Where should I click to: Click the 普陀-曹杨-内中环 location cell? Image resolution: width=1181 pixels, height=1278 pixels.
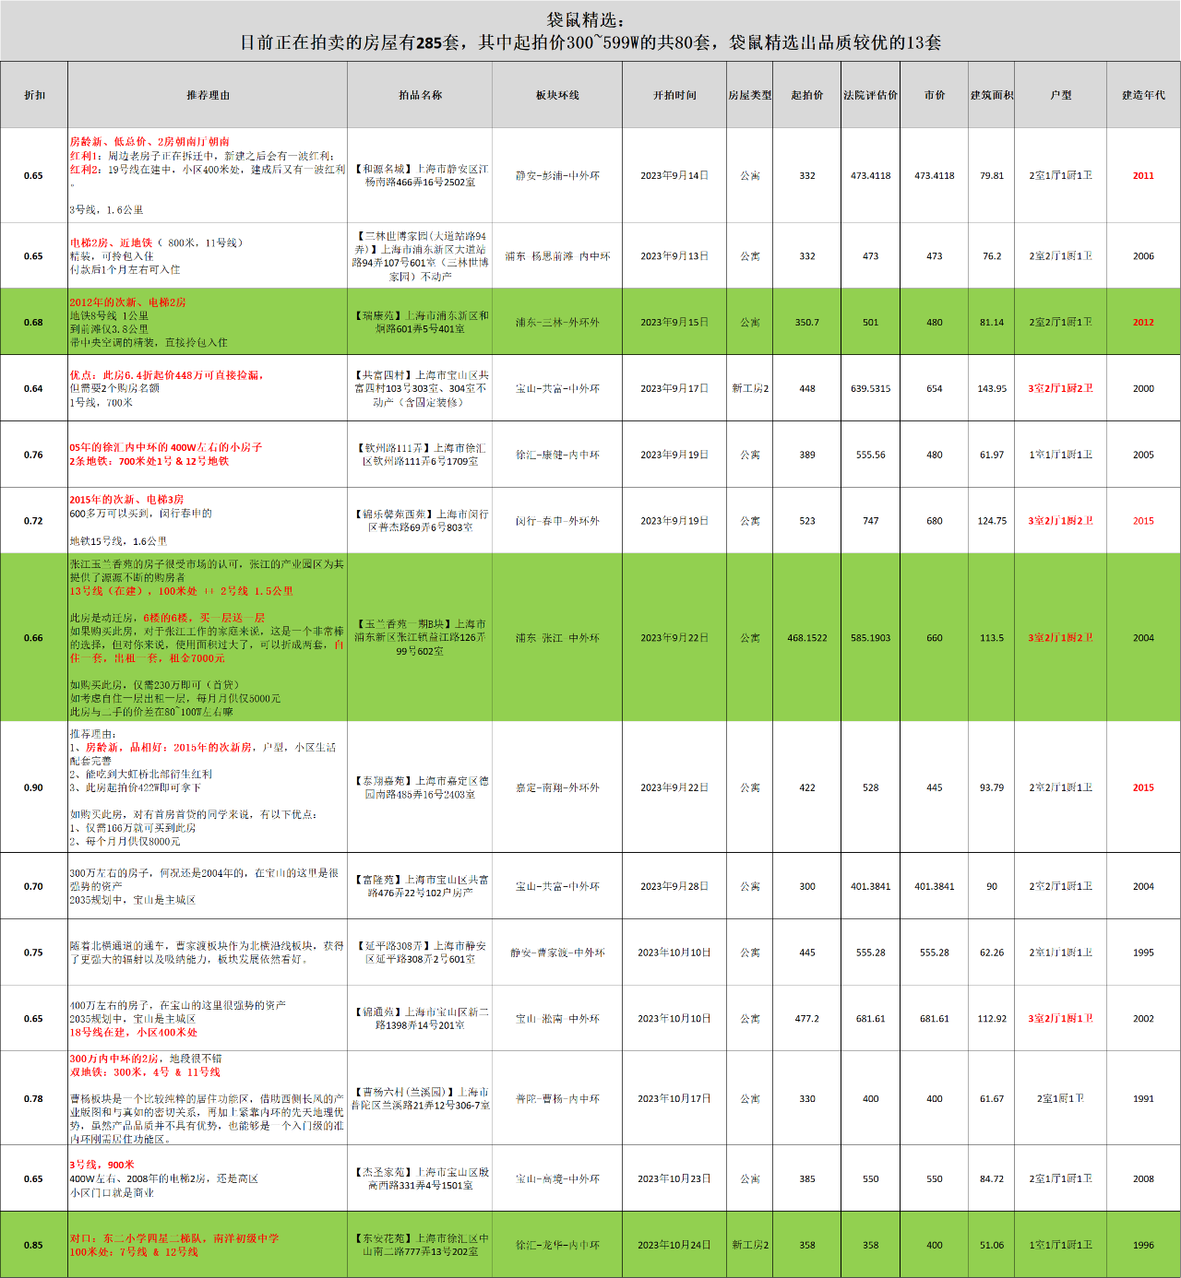pyautogui.click(x=557, y=1099)
